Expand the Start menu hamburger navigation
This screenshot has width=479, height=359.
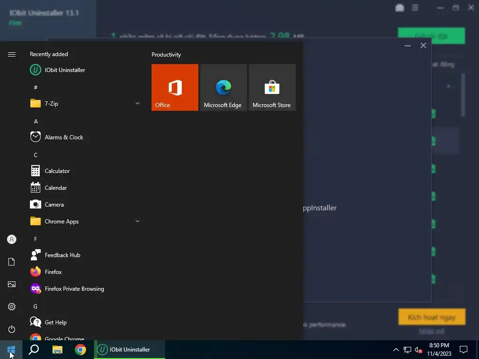(12, 55)
